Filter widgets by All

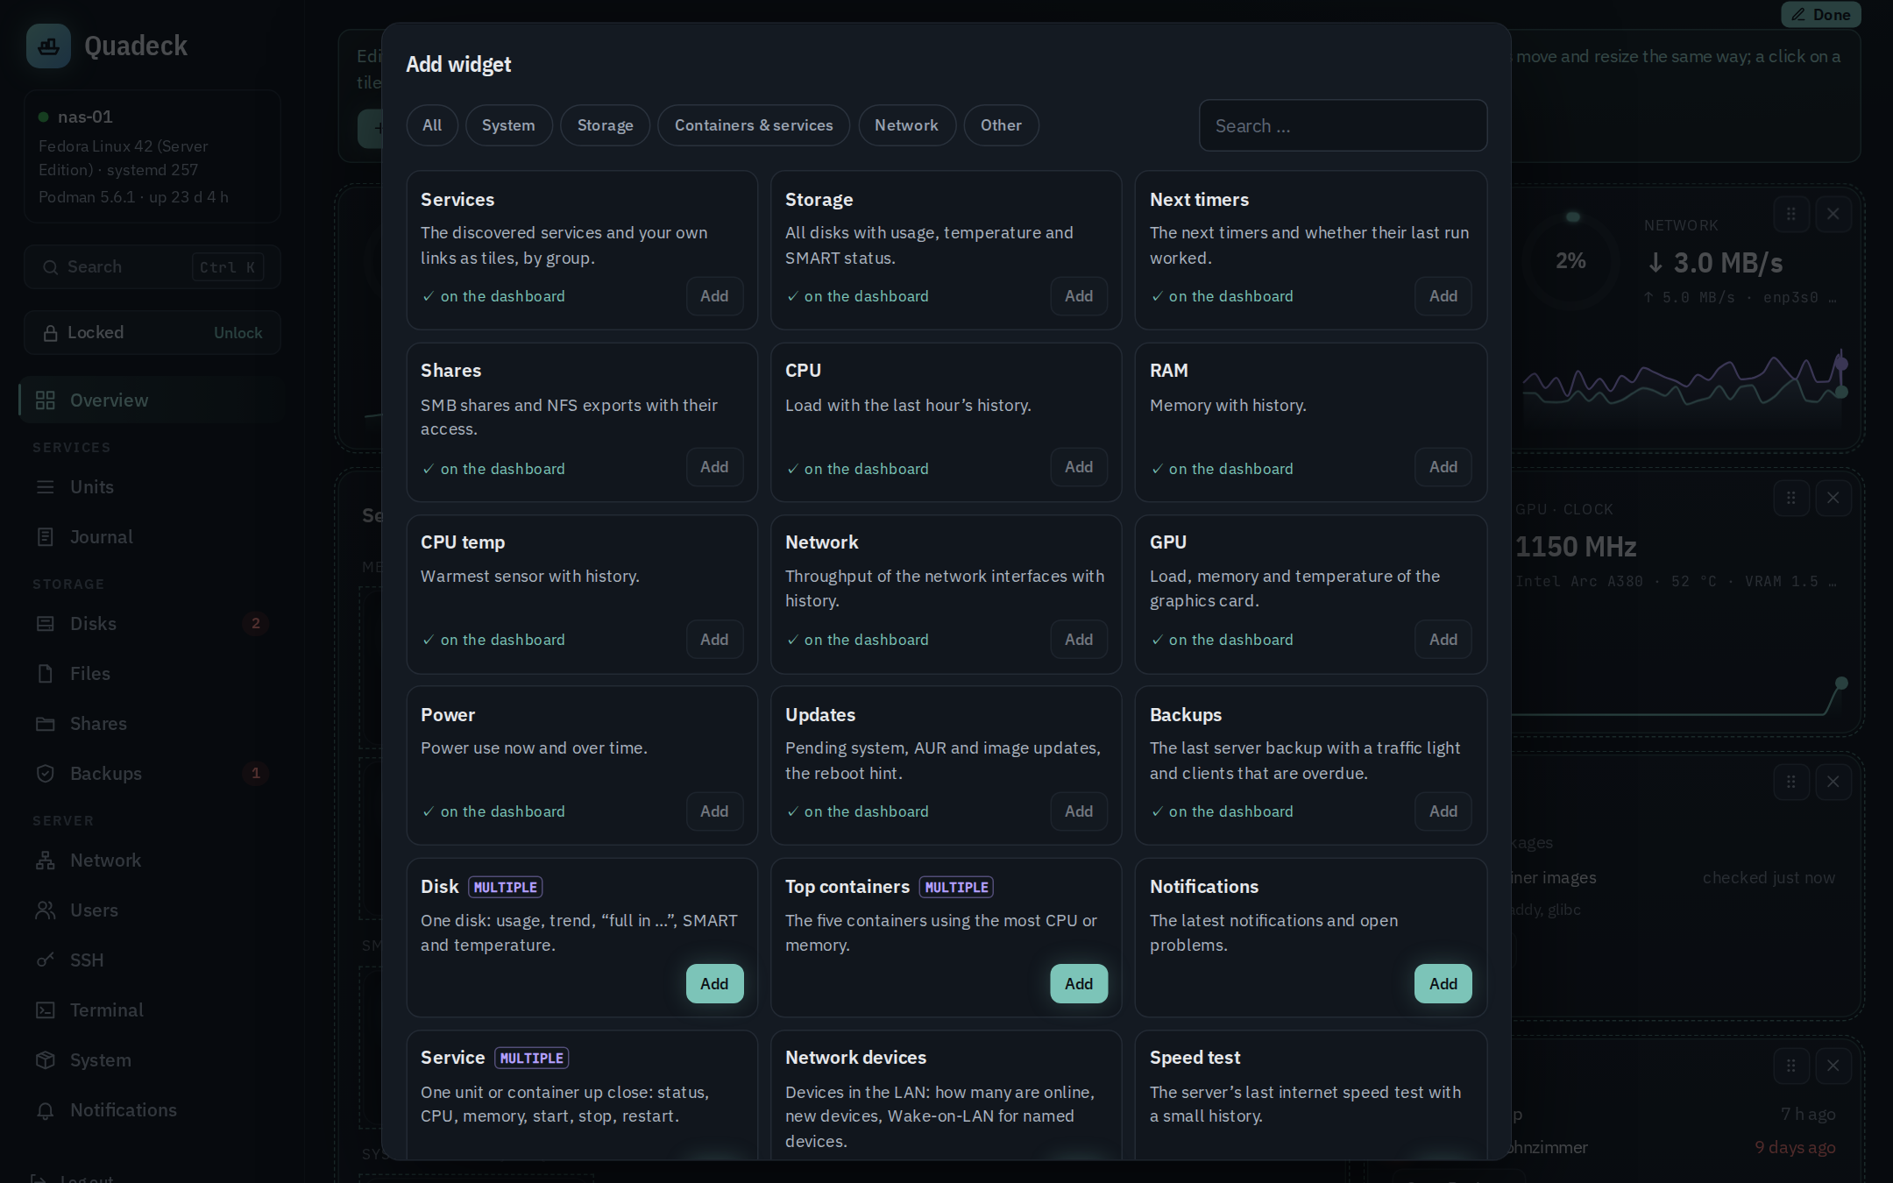[x=432, y=125]
